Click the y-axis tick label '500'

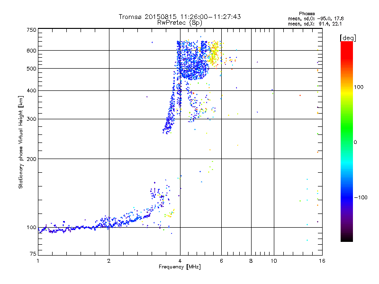tap(31, 69)
